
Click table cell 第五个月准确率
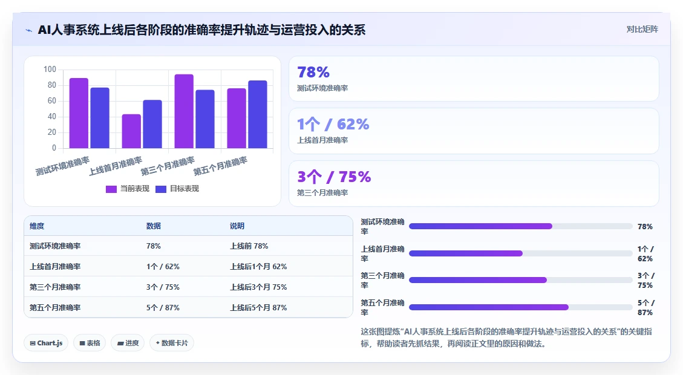55,307
